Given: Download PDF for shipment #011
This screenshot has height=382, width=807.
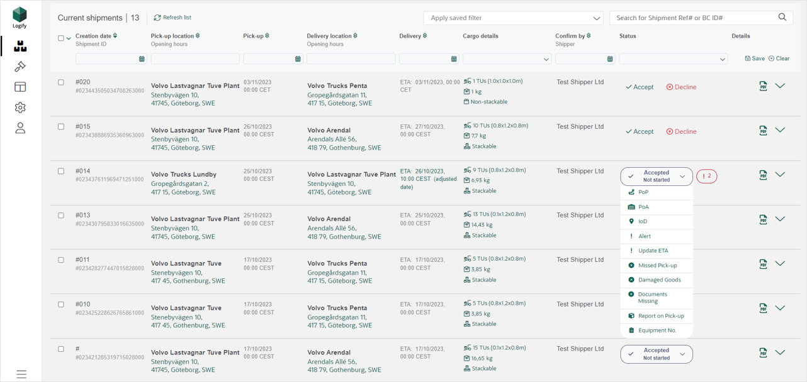Looking at the screenshot, I should pyautogui.click(x=763, y=264).
